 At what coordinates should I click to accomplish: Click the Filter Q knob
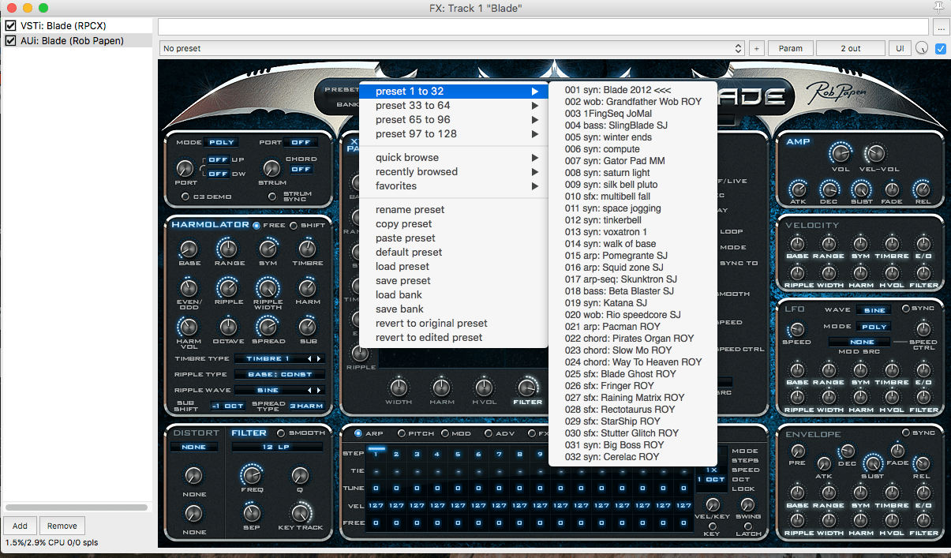pos(300,475)
